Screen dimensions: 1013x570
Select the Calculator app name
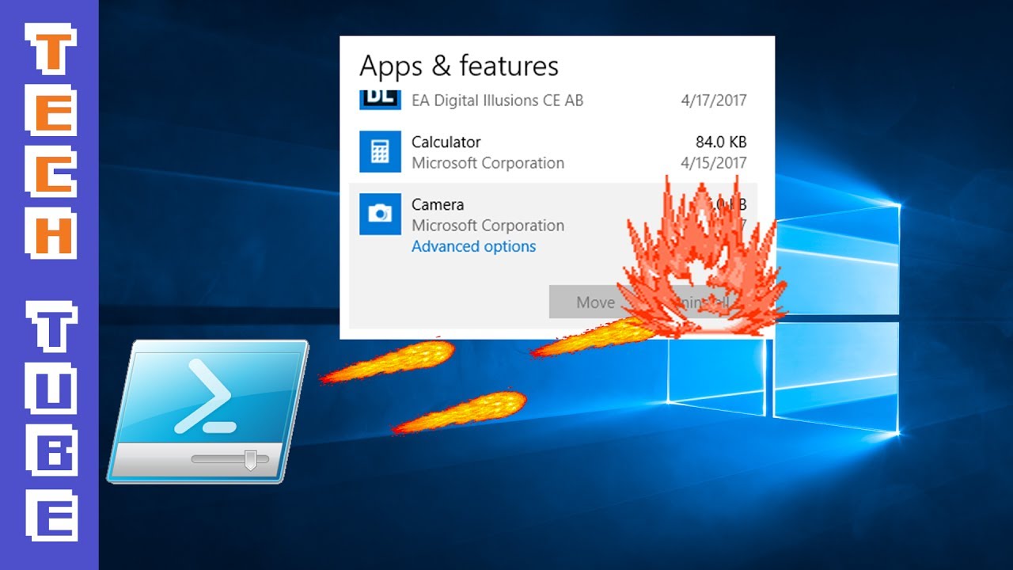[446, 142]
